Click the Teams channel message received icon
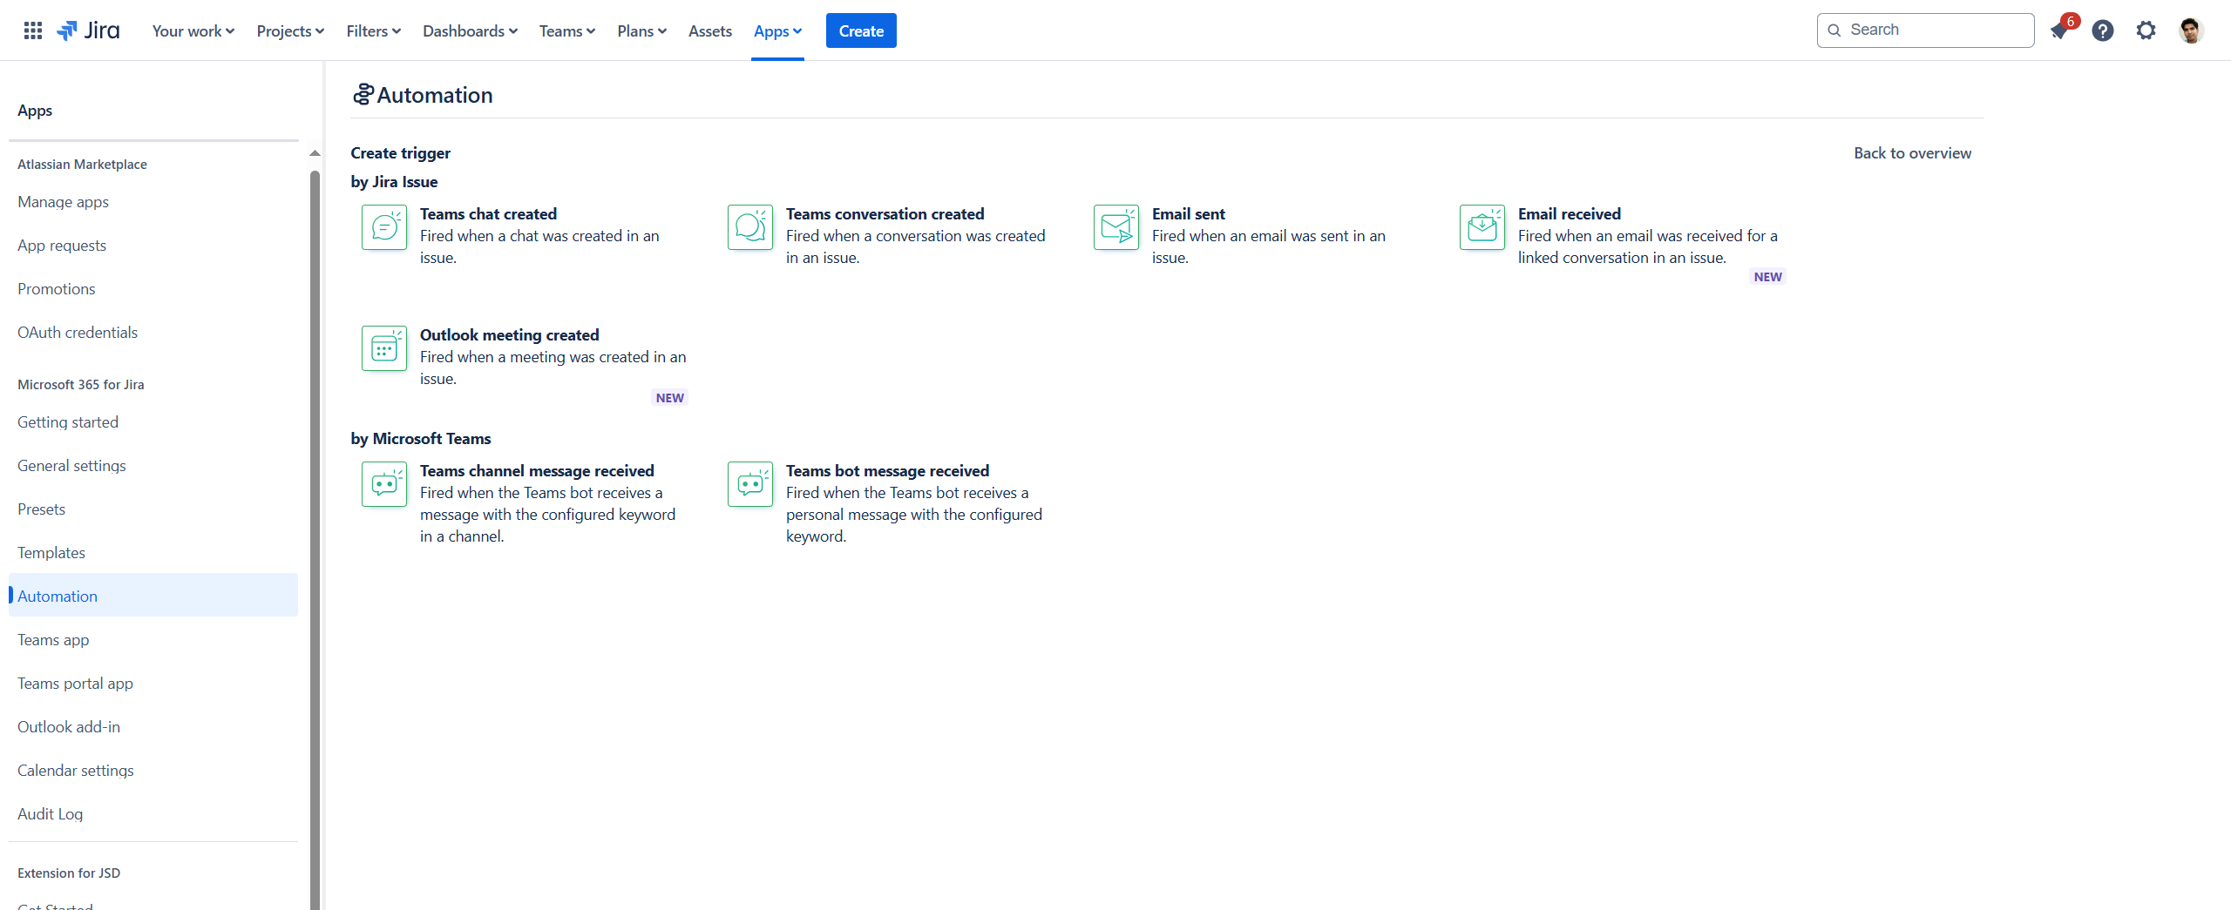Viewport: 2231px width, 910px height. [x=384, y=484]
